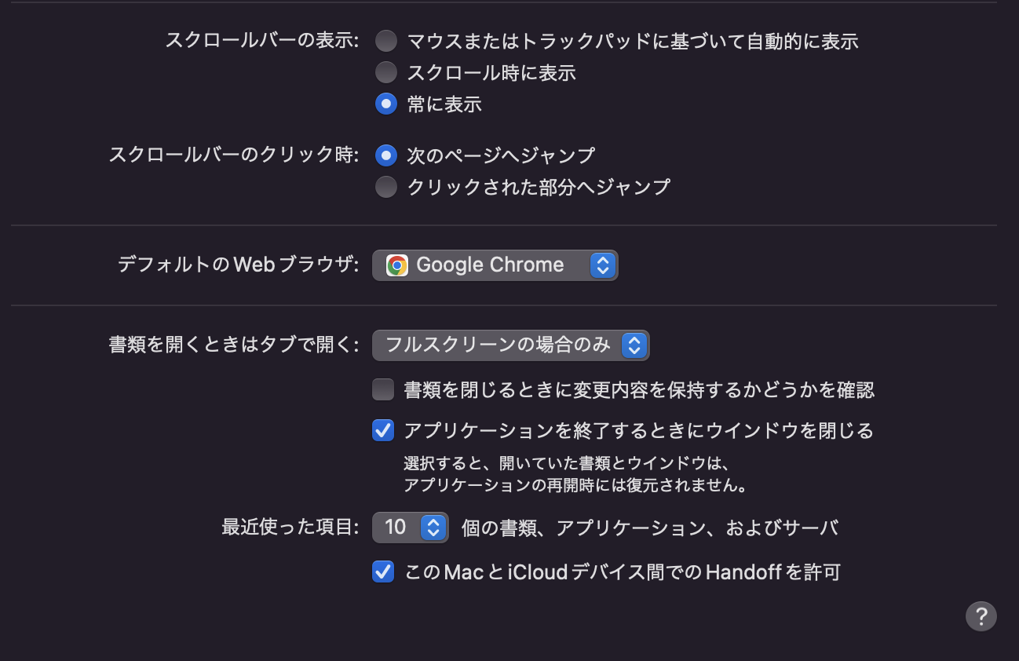The width and height of the screenshot is (1019, 661).
Task: Enable confirming changes when closing documents
Action: (x=382, y=389)
